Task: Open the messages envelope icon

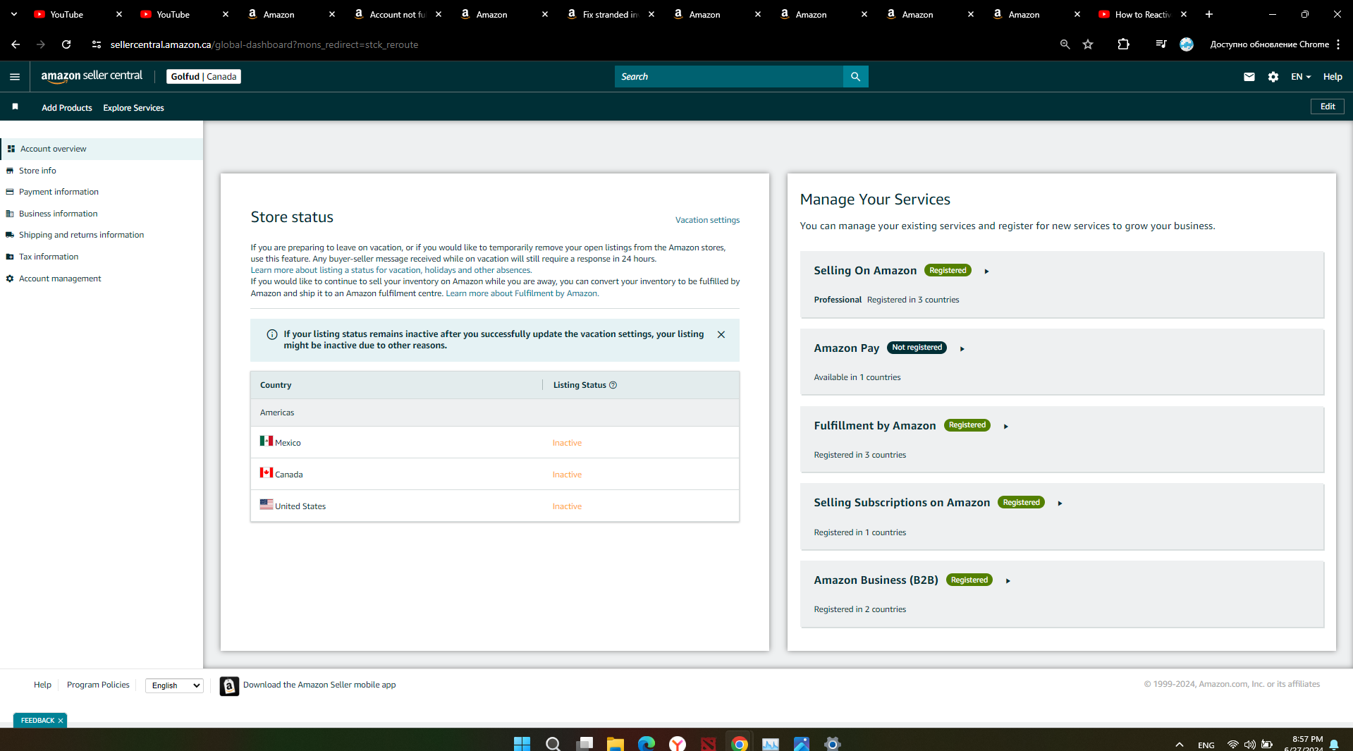Action: pos(1249,77)
